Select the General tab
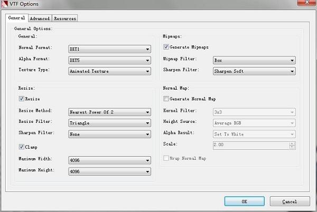 coord(16,18)
